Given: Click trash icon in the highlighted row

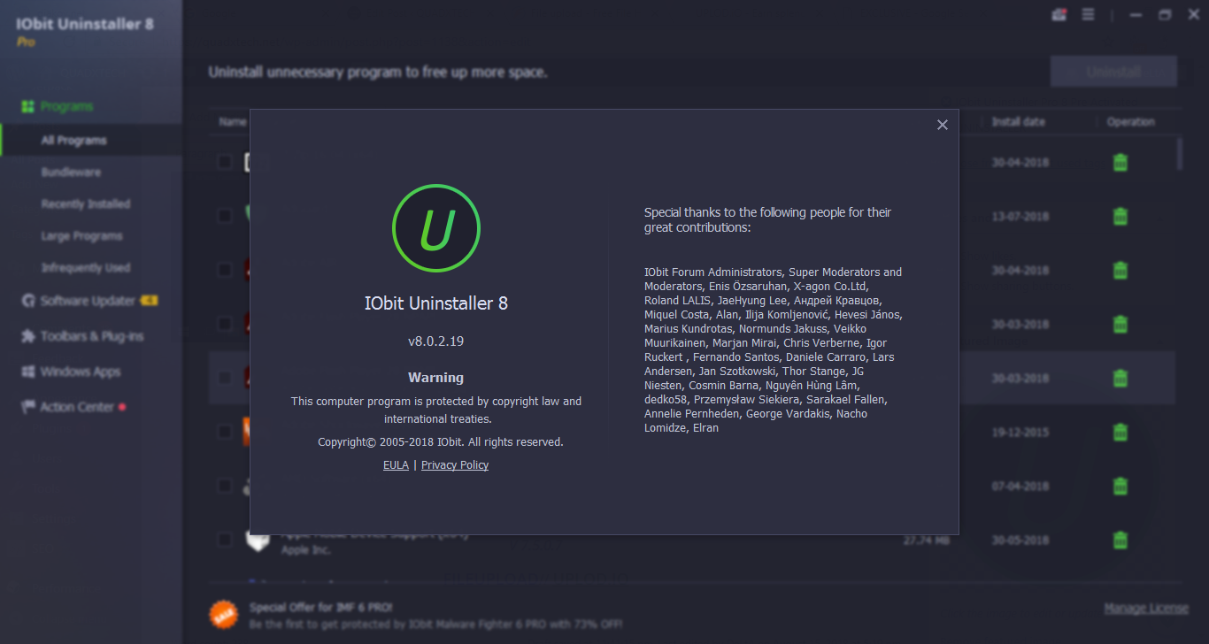Looking at the screenshot, I should coord(1120,379).
